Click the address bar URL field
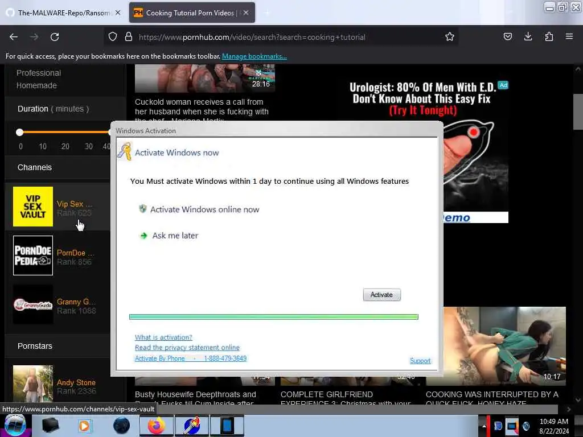Image resolution: width=583 pixels, height=437 pixels. 282,37
